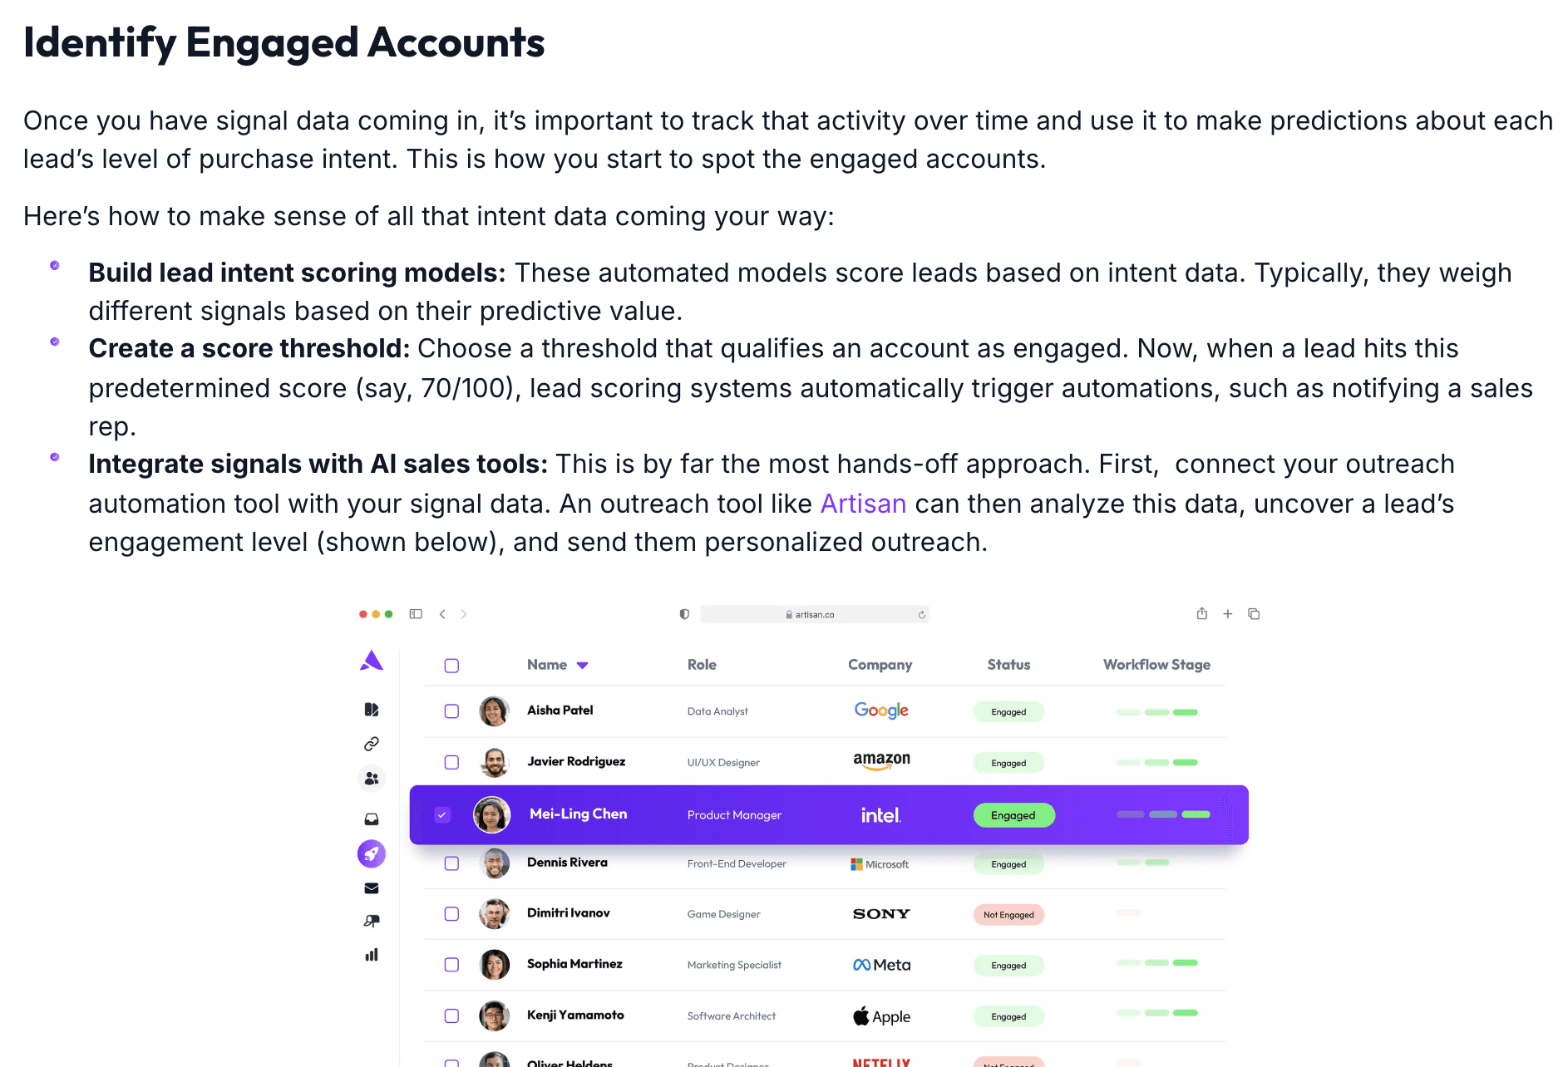Uncheck the Mei-Ling Chen row checkbox
Screen dimensions: 1563x1067
[443, 815]
